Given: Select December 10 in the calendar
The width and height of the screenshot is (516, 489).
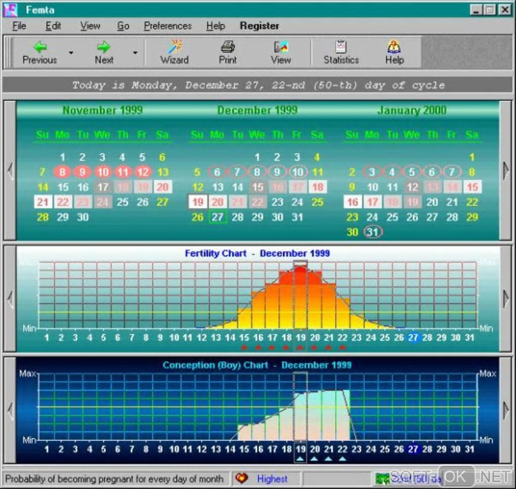Looking at the screenshot, I should click(297, 172).
